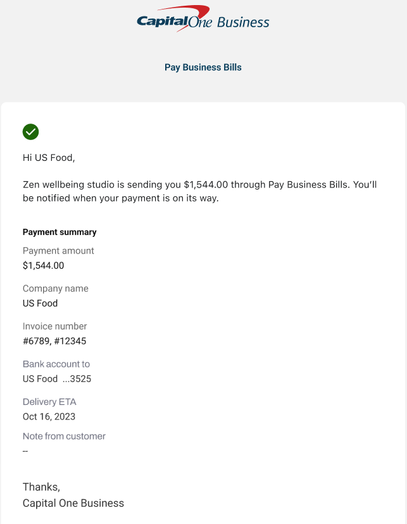This screenshot has width=407, height=524.
Task: Select the $1,544.00 payment amount value
Action: point(43,265)
